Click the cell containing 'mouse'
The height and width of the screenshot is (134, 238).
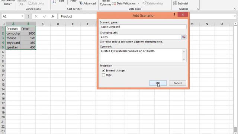[13, 38]
